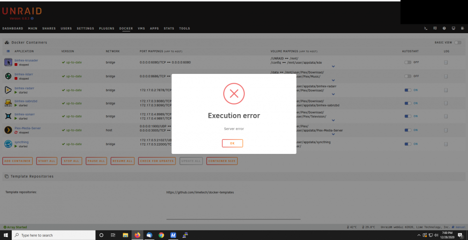The width and height of the screenshot is (468, 240).
Task: Click the help icon in header
Action: (x=444, y=29)
